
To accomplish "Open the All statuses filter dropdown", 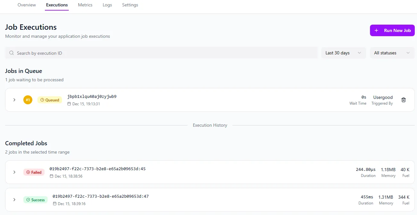I will pos(392,52).
